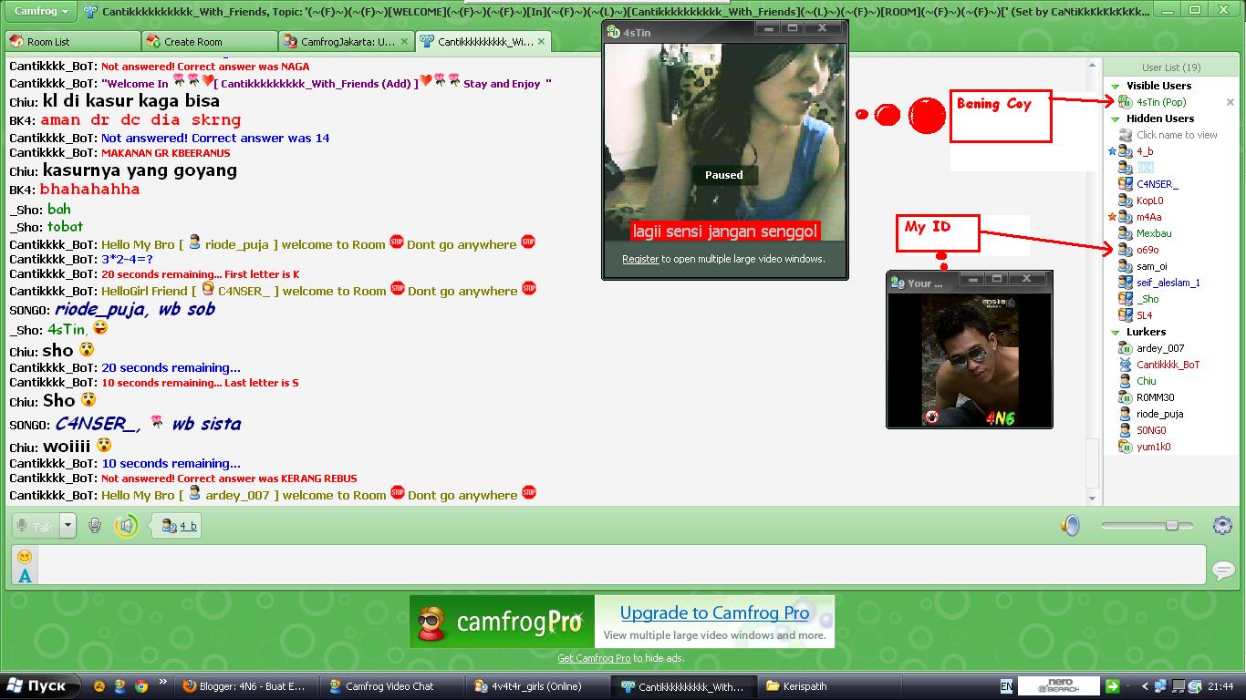The width and height of the screenshot is (1246, 700).
Task: Select user o69o in user list
Action: point(1147,250)
